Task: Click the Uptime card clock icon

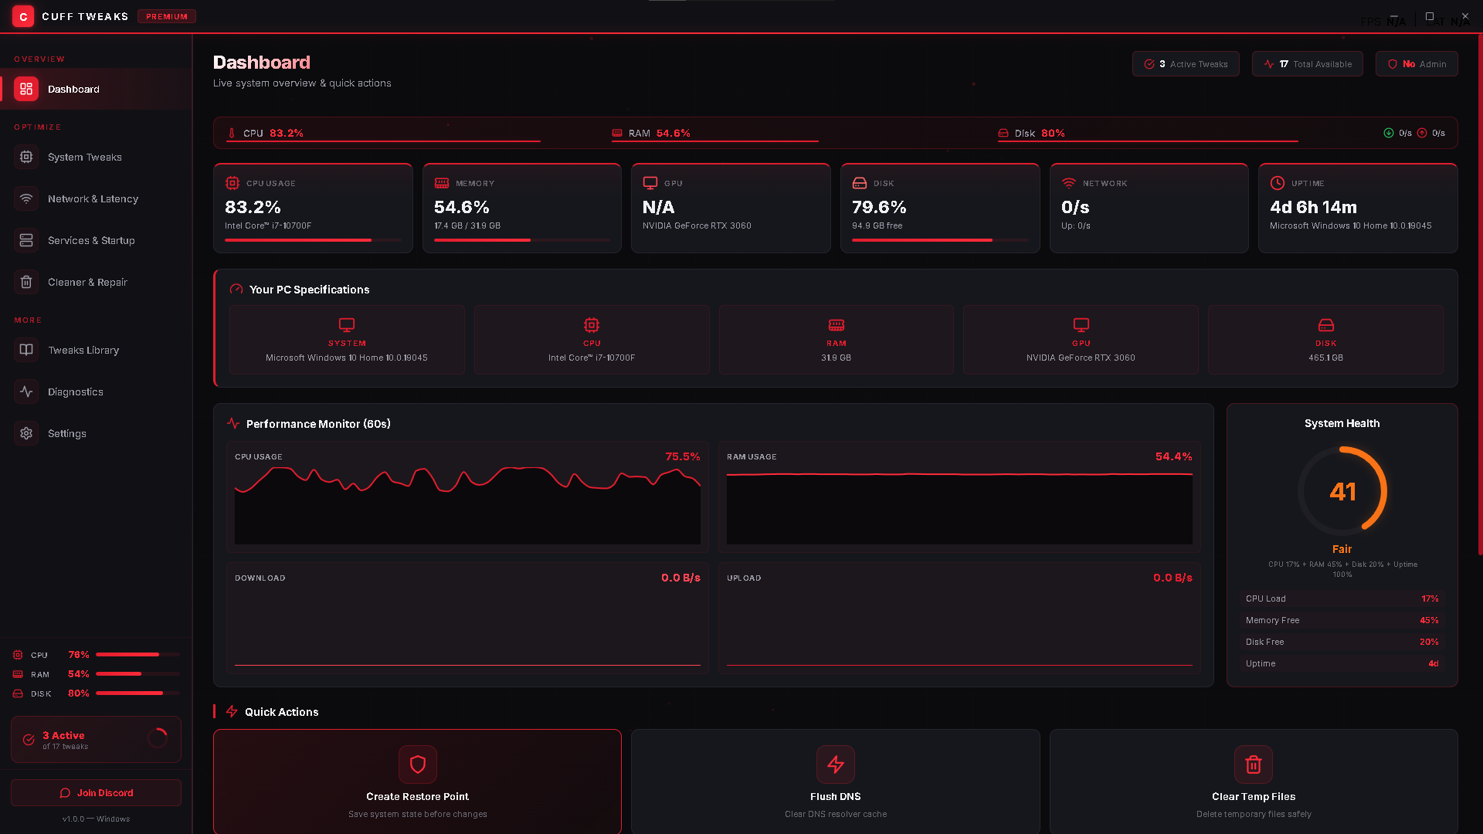Action: 1278,183
